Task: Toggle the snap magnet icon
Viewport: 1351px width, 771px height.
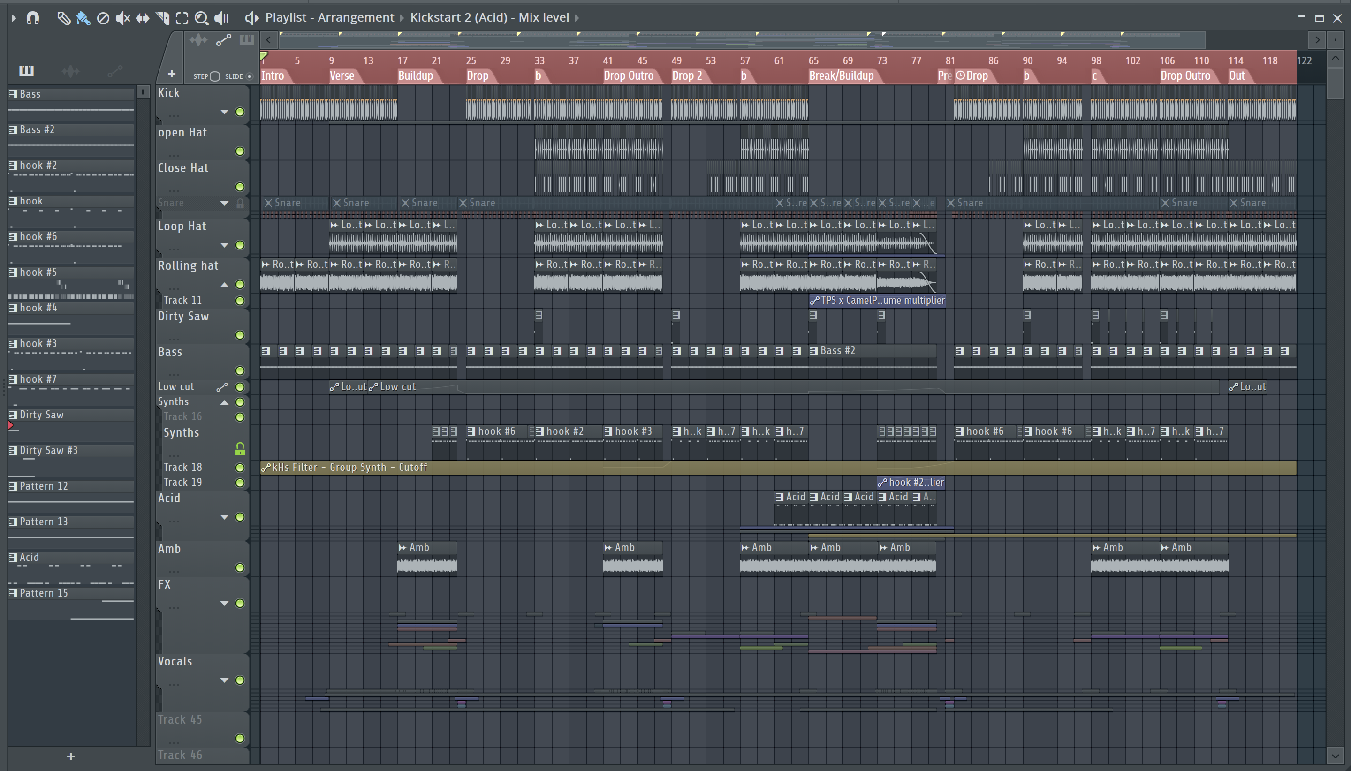Action: [x=33, y=18]
